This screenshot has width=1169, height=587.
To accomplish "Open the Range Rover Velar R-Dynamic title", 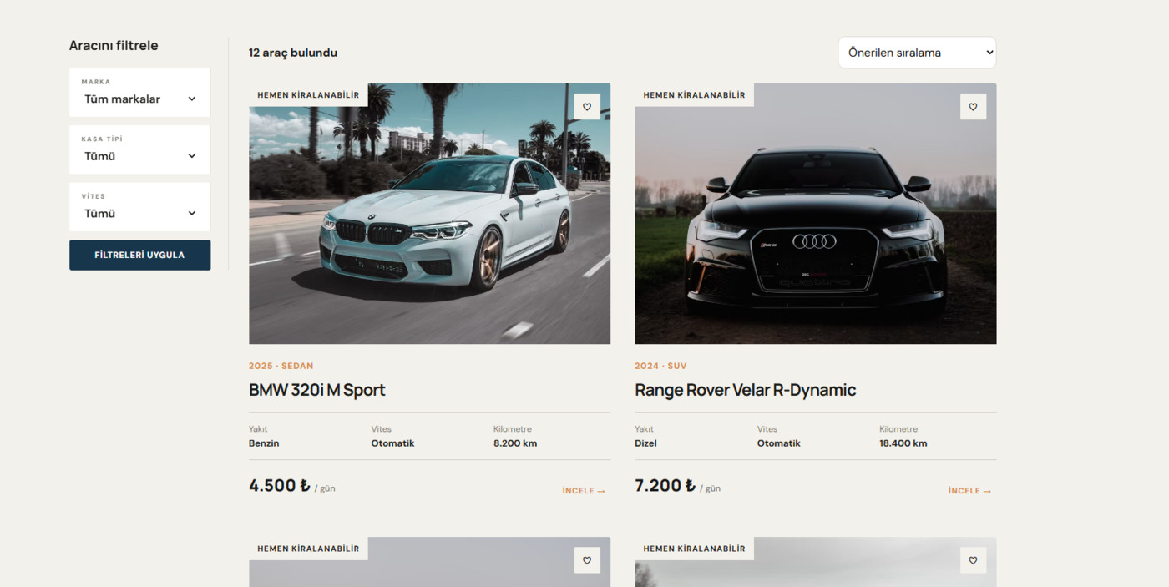I will click(x=745, y=390).
